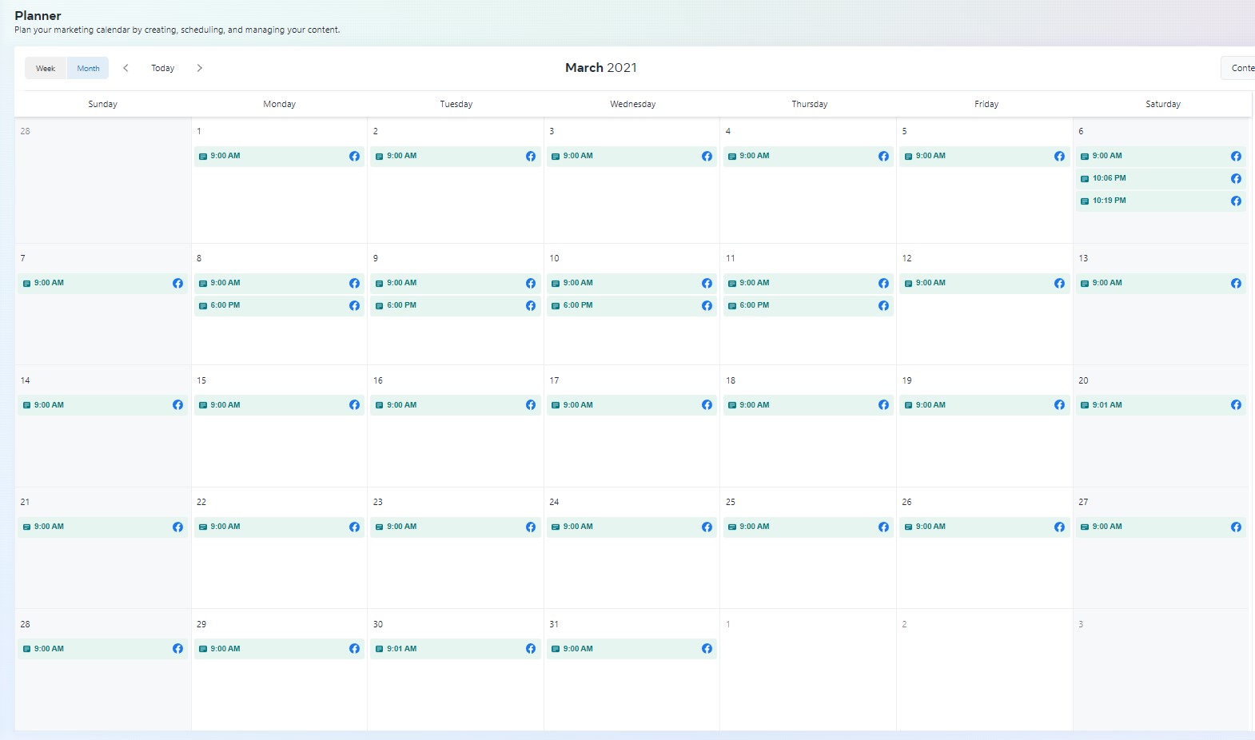The width and height of the screenshot is (1255, 740).
Task: Click Facebook icon on March 31 post
Action: [x=707, y=649]
